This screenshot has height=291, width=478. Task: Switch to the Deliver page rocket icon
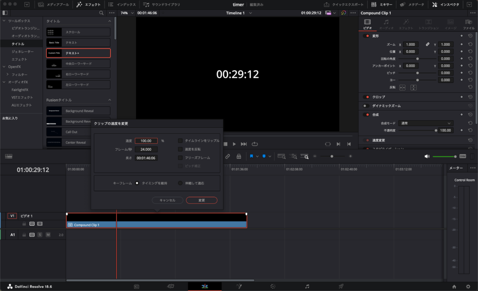point(341,286)
